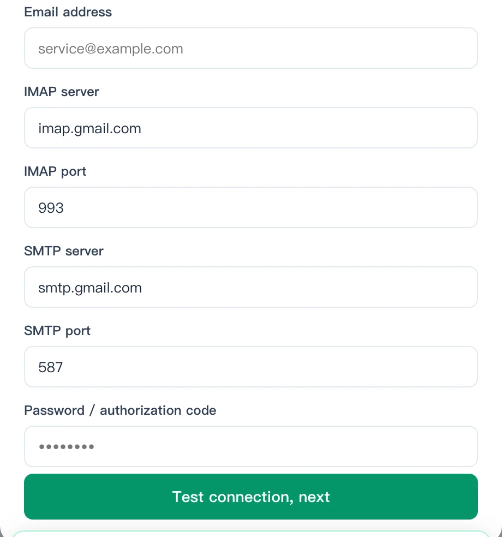Viewport: 502px width, 537px height.
Task: Click on the 587 port value
Action: 51,367
